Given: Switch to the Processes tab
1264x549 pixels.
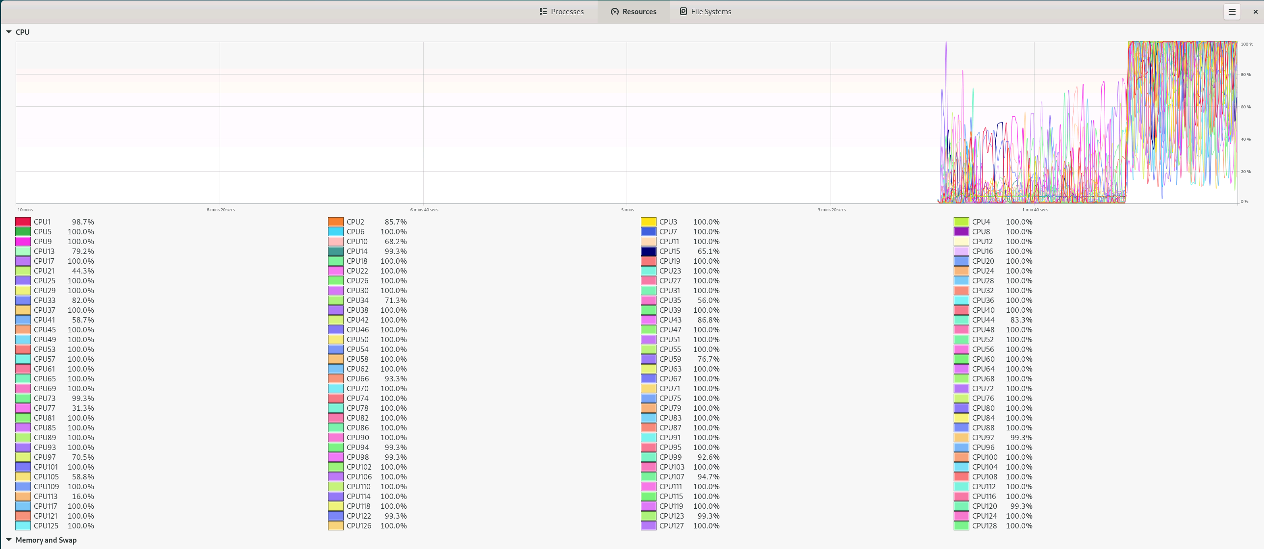Looking at the screenshot, I should (561, 11).
